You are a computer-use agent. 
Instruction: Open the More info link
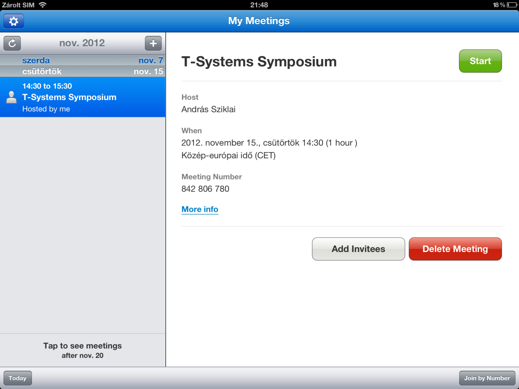click(x=200, y=209)
